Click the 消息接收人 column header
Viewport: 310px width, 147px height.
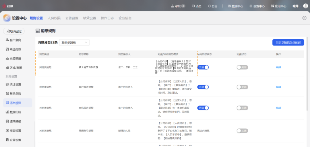coord(124,54)
